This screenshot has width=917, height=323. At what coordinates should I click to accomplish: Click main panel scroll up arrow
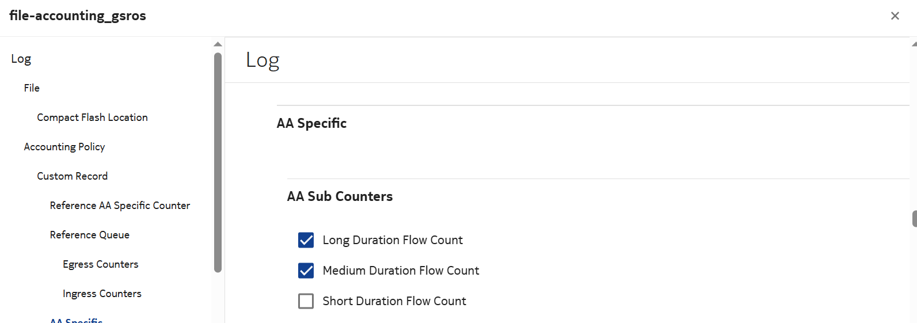click(x=914, y=44)
